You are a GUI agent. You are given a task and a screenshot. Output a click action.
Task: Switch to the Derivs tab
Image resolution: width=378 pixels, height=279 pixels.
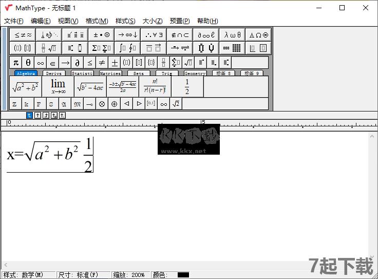(54, 73)
